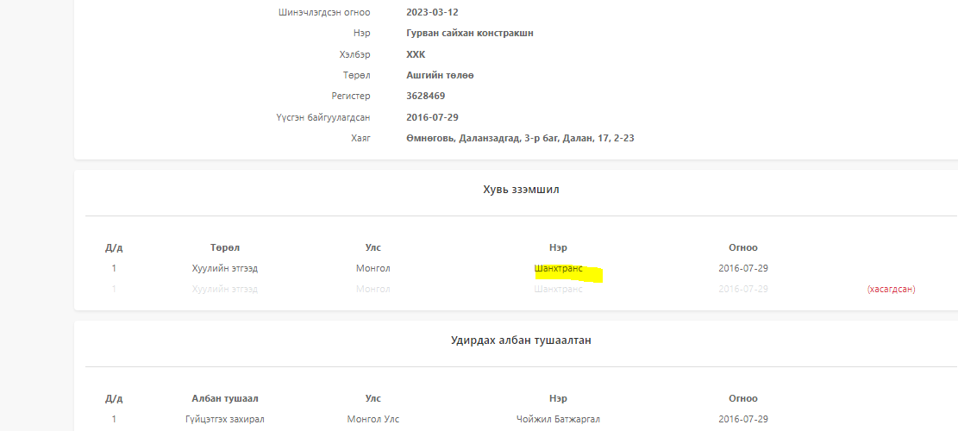This screenshot has height=431, width=958.
Task: Click the Монгол Улс country cell
Action: tap(373, 419)
